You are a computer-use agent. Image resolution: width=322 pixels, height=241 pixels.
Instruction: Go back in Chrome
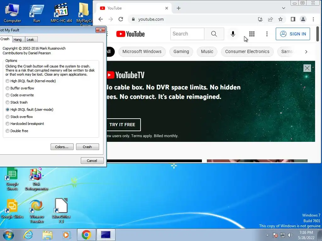coord(100,19)
